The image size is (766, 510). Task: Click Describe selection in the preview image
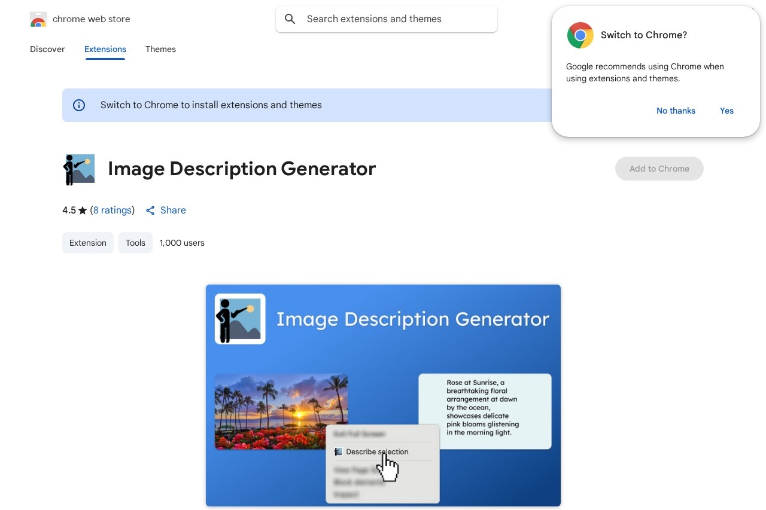click(x=377, y=451)
